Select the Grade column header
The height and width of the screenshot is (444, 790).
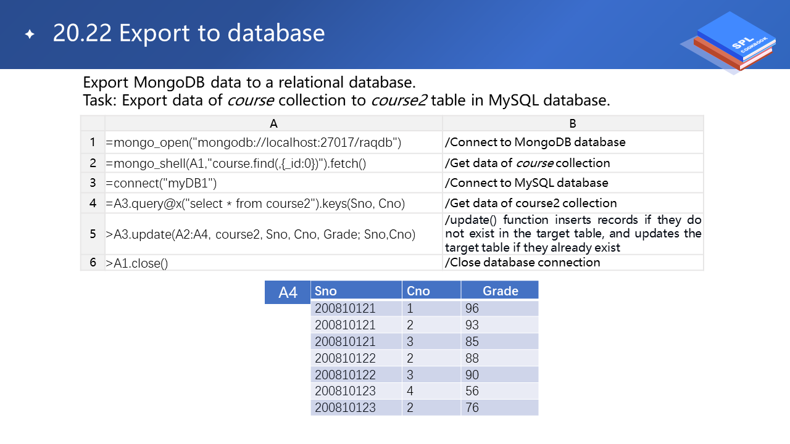click(500, 291)
